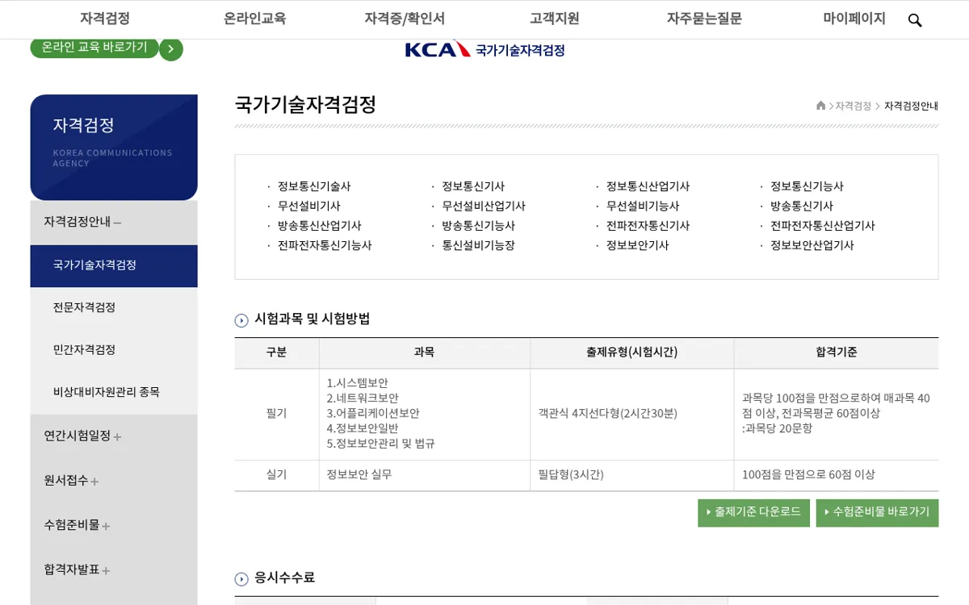This screenshot has width=969, height=605.
Task: Open 무선설비기사 link
Action: click(309, 207)
